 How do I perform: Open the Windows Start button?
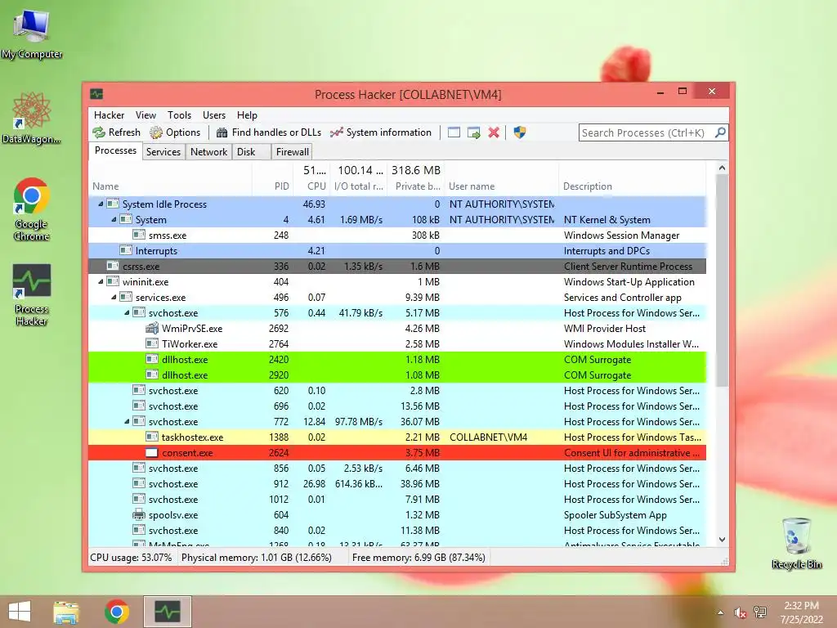20,612
